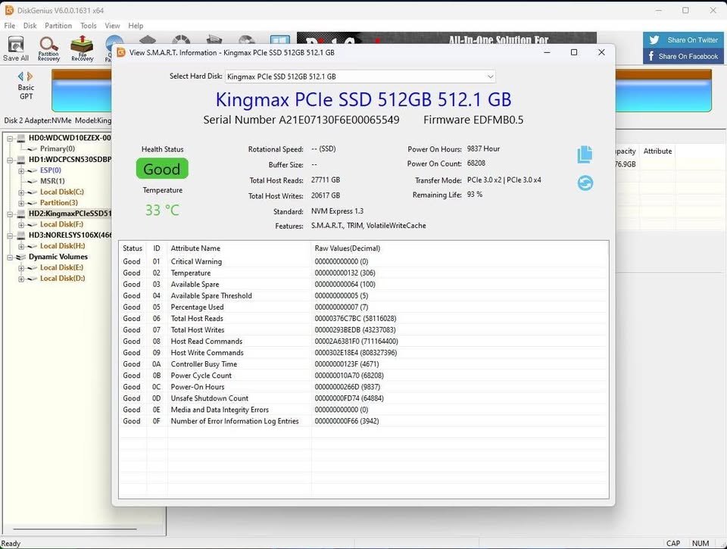Select the Percentage Used attribute row

[363, 307]
